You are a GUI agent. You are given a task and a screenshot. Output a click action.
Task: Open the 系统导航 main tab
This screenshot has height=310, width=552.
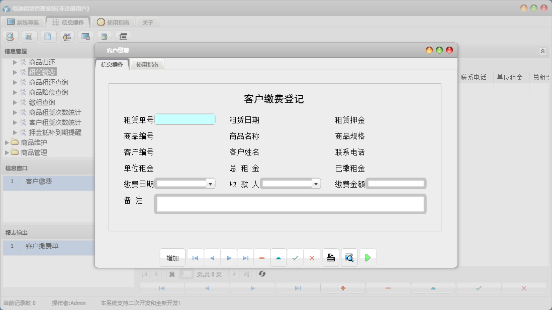click(23, 22)
